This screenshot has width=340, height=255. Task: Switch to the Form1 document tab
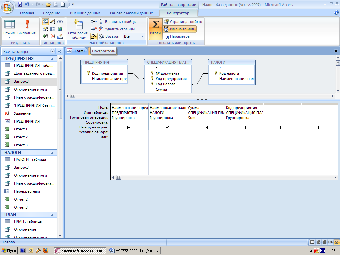pyautogui.click(x=76, y=51)
